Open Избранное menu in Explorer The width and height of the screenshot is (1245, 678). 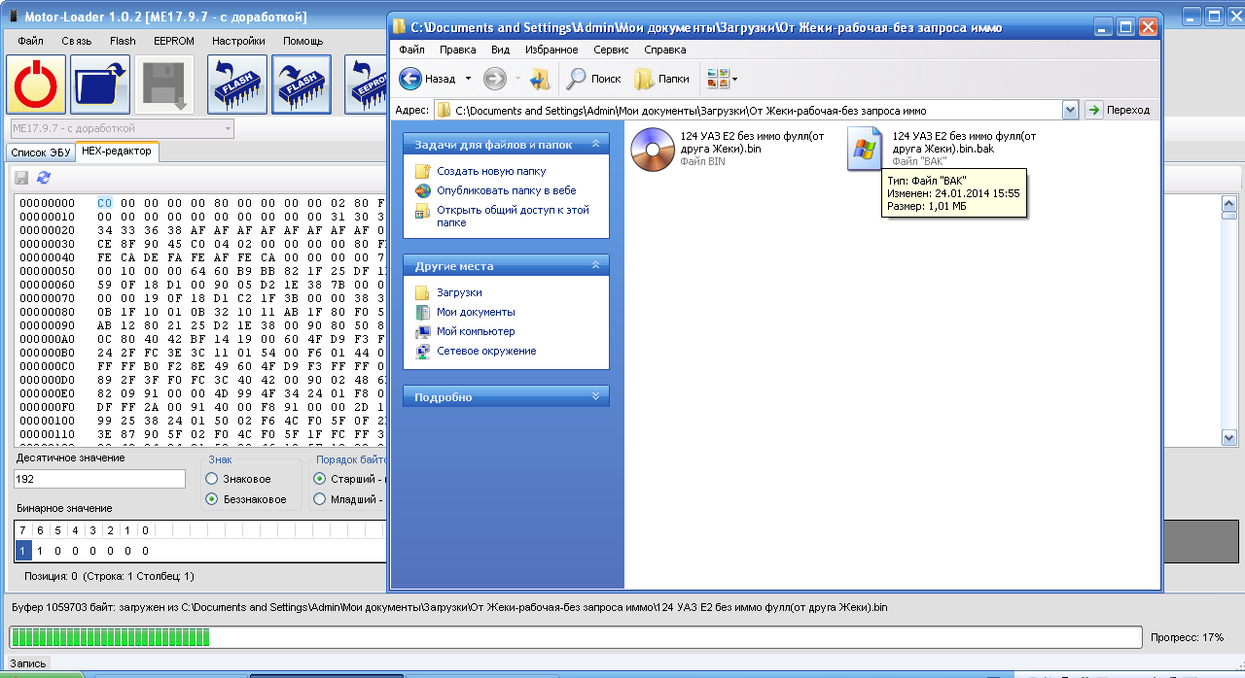click(x=551, y=50)
